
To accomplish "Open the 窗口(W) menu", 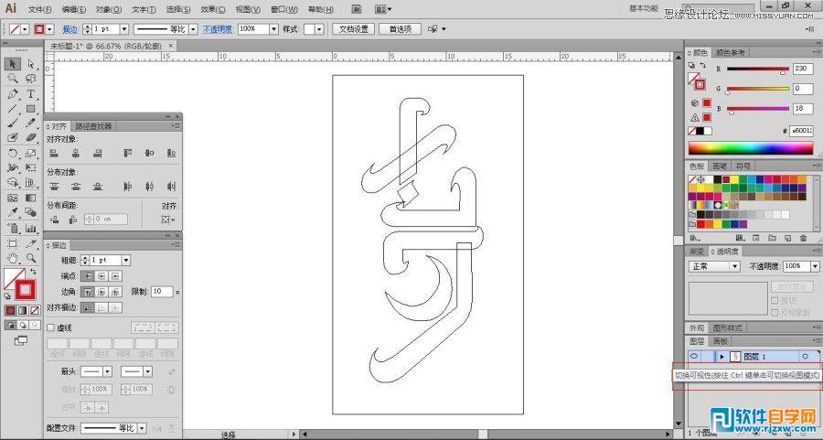I will (x=284, y=9).
